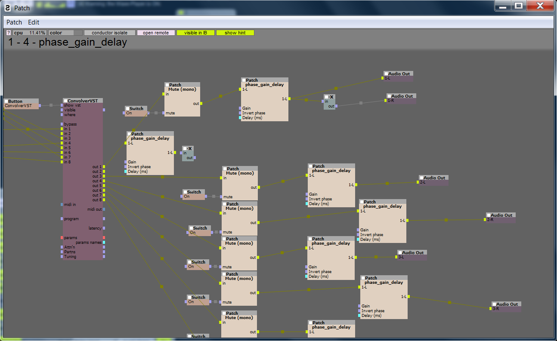Select the params names pin on ConvolverVST
Screen dimensions: 557x341
(104, 243)
